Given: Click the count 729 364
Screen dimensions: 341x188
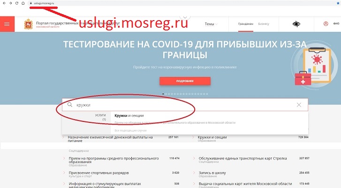Looking at the screenshot, I should [x=303, y=137].
